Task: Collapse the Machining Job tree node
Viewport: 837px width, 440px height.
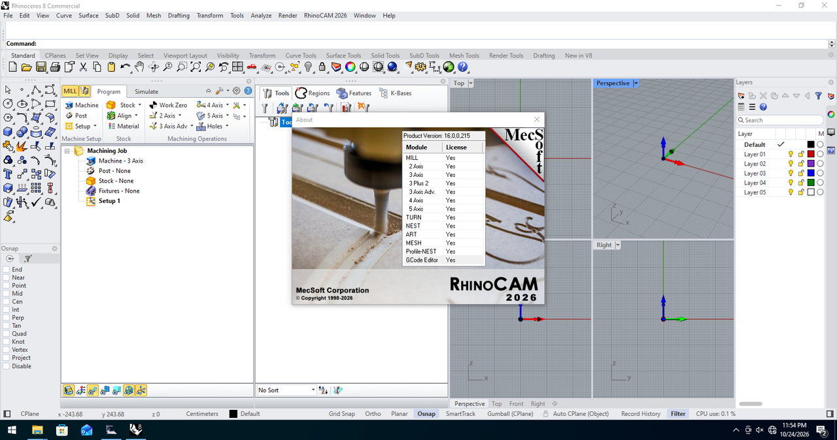Action: coord(67,151)
